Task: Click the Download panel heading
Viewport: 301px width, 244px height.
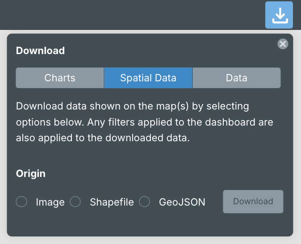Action: coord(40,51)
